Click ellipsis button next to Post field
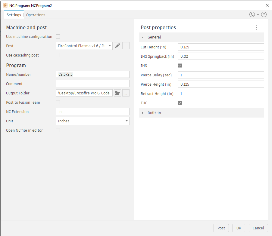The image size is (272, 236). click(x=126, y=46)
